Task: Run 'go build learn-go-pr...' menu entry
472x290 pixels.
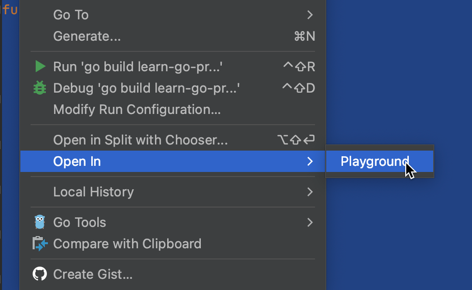Action: tap(138, 67)
